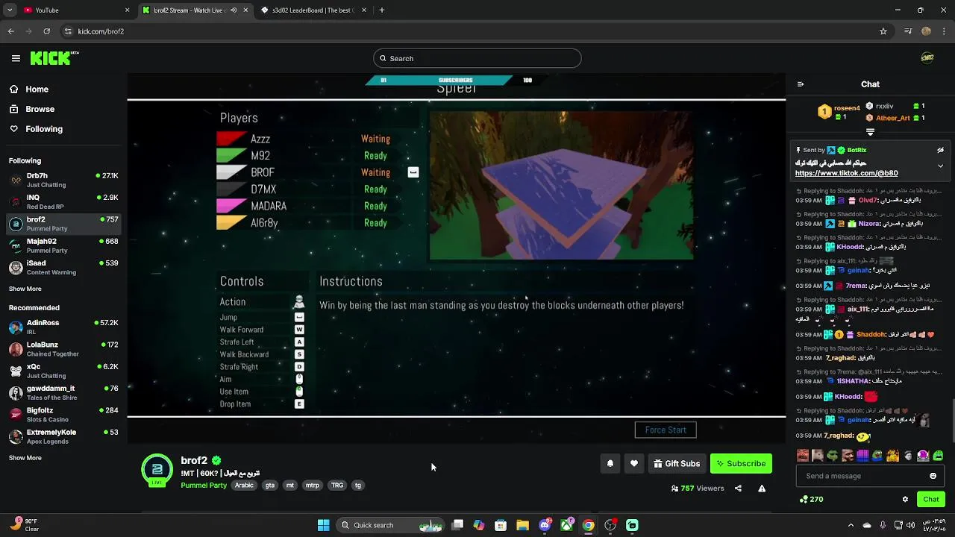Open the ExtremelyKole channel

(x=63, y=436)
